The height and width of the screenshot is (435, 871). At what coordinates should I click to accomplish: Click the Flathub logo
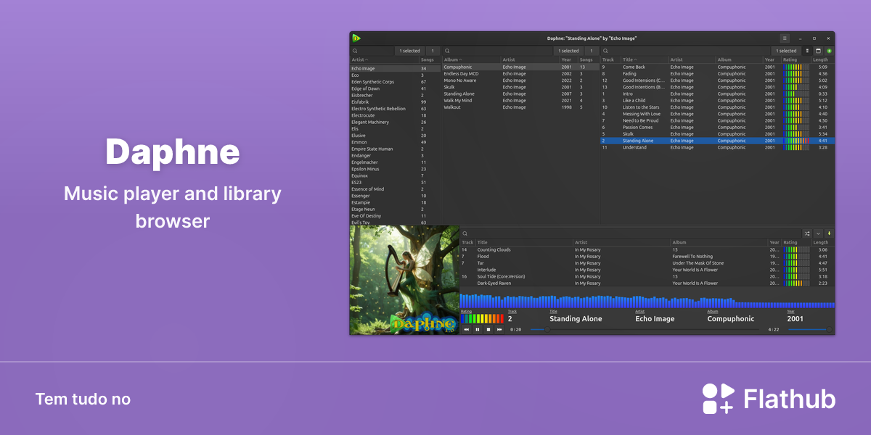(x=769, y=399)
